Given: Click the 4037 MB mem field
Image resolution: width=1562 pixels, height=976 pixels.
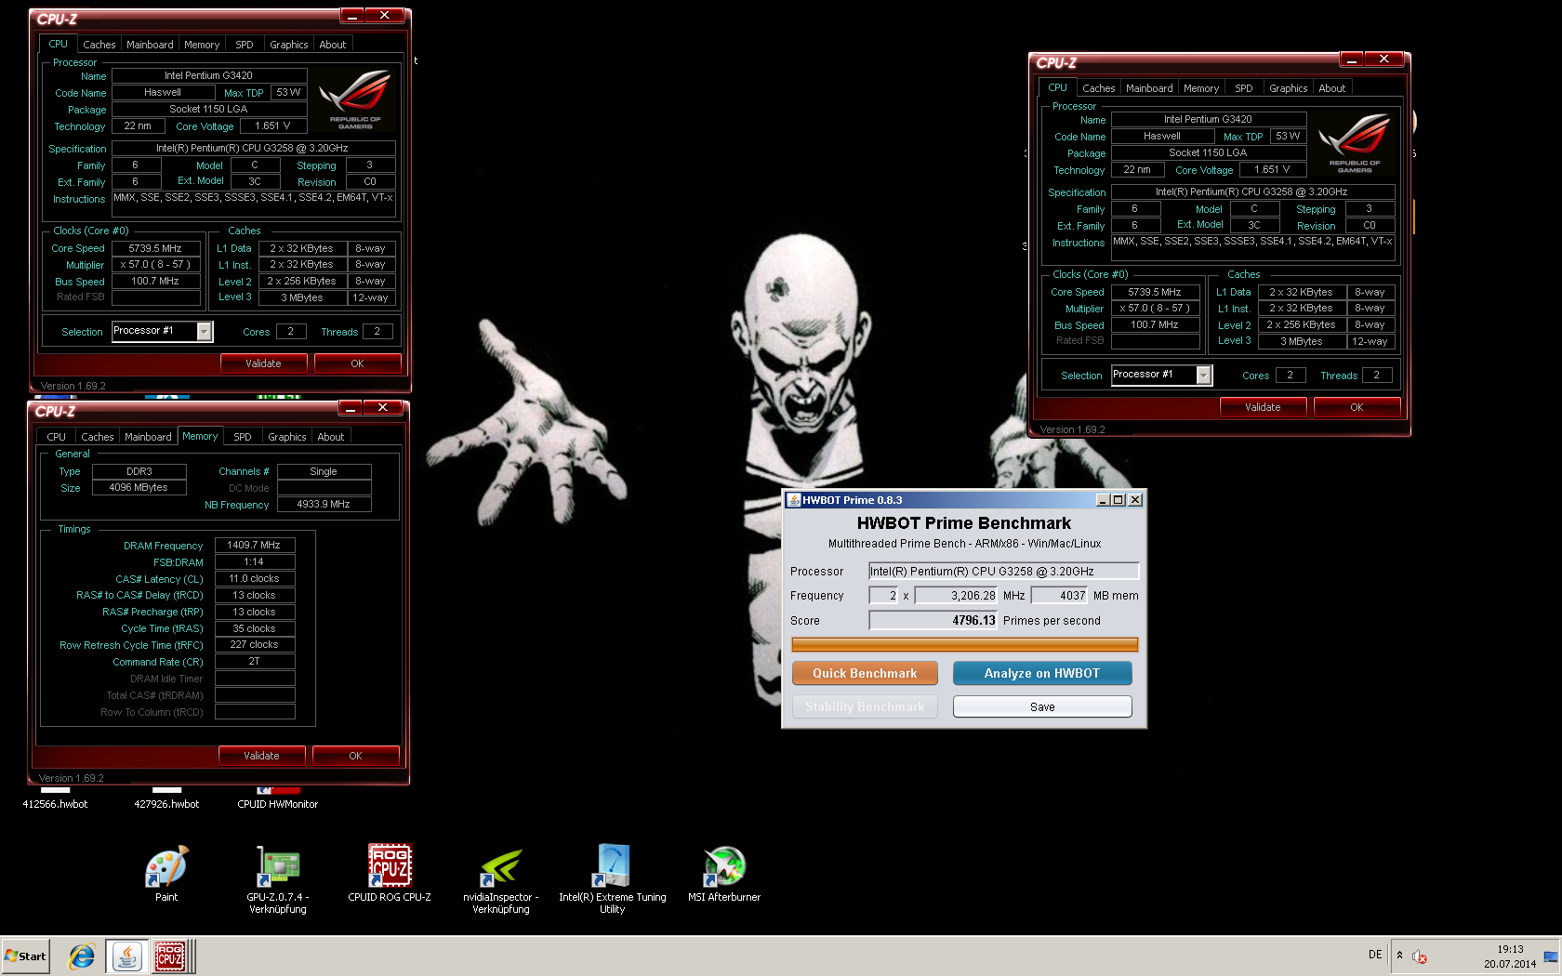Looking at the screenshot, I should click(1060, 596).
